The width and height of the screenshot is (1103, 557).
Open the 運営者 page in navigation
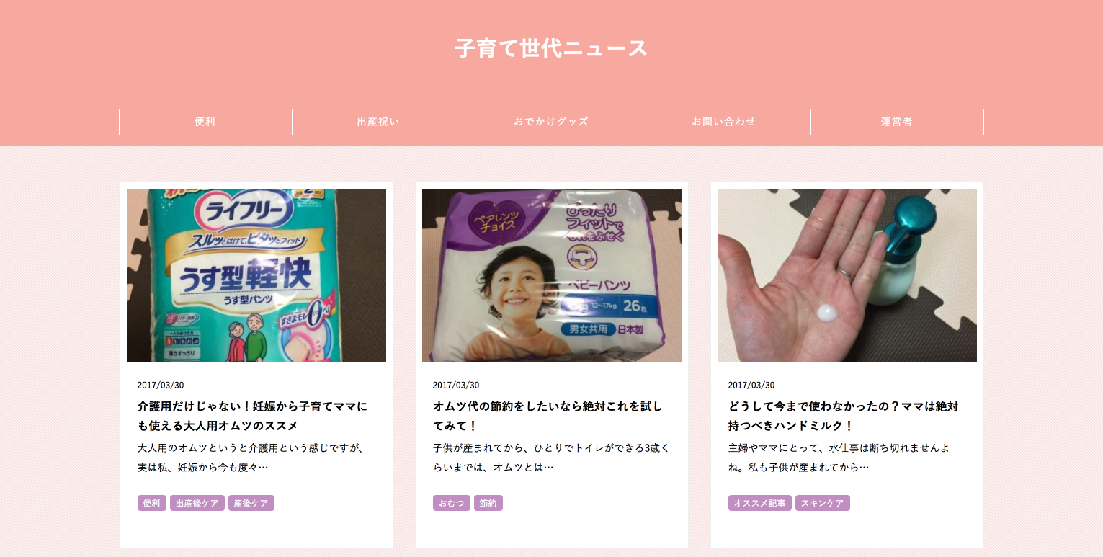[x=897, y=122]
